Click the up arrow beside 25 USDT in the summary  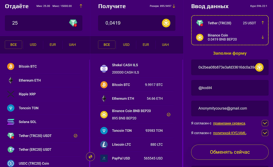coord(263,23)
